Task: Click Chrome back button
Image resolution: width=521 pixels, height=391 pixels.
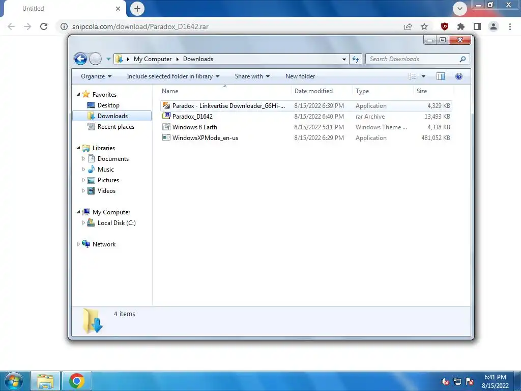Action: (11, 26)
